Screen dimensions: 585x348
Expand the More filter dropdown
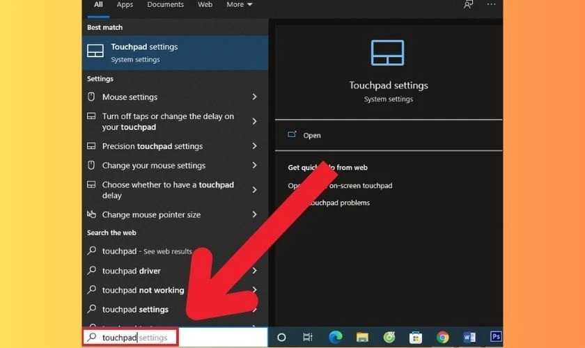tap(239, 5)
